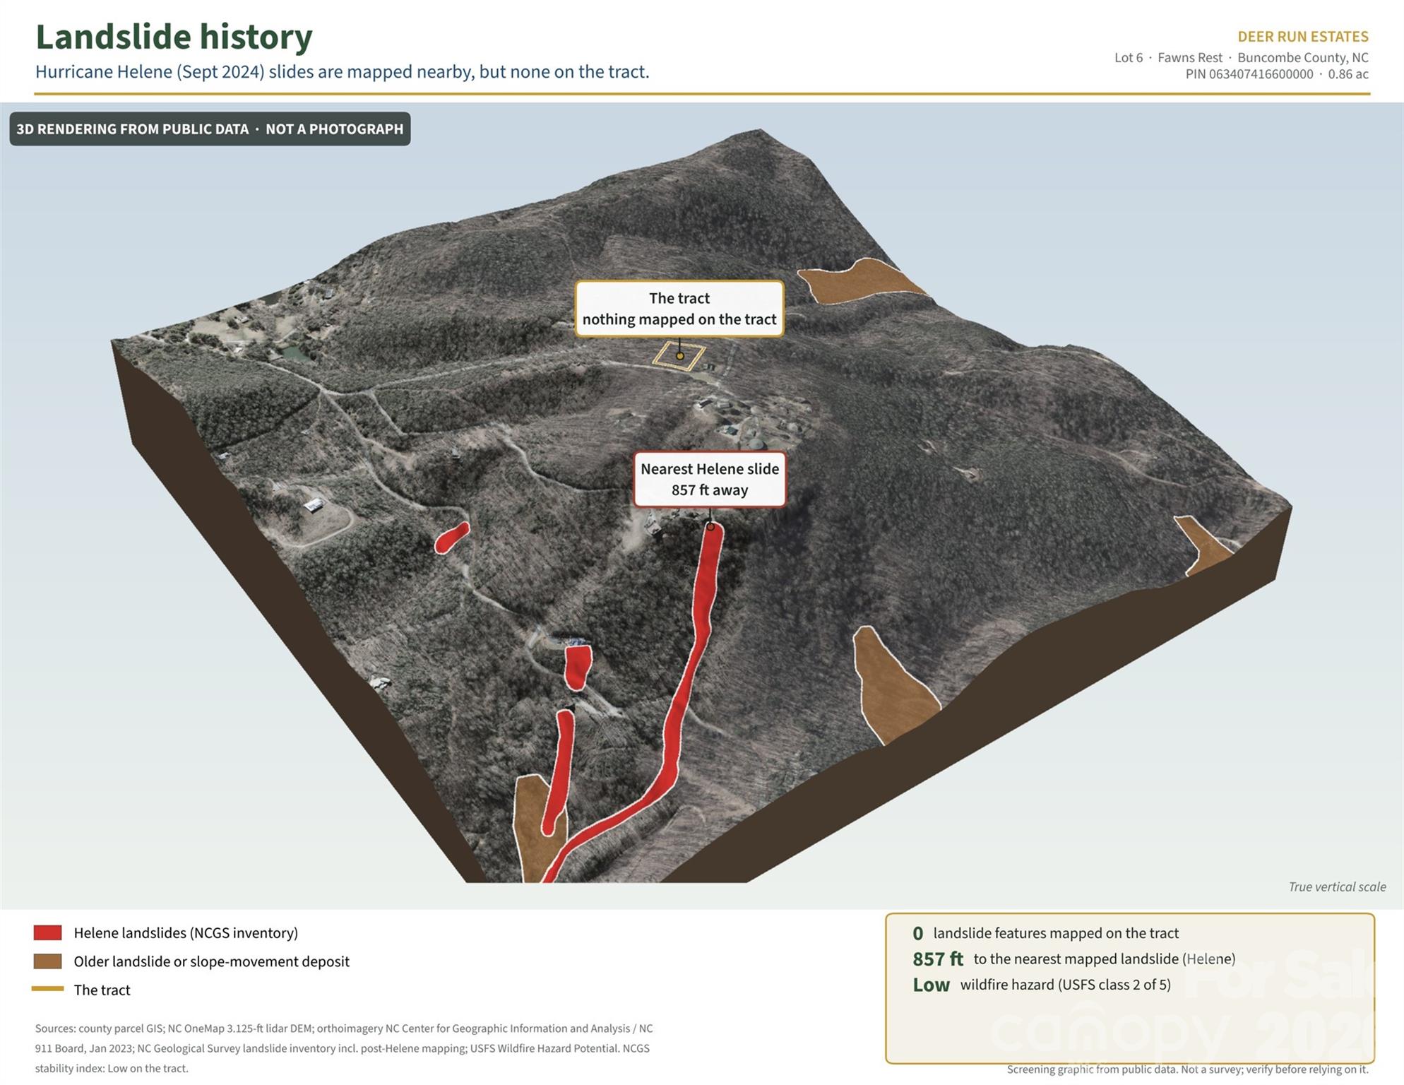
Task: Click the 'True vertical scale' note
Action: point(1337,887)
